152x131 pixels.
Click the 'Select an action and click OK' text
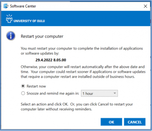point(77,107)
